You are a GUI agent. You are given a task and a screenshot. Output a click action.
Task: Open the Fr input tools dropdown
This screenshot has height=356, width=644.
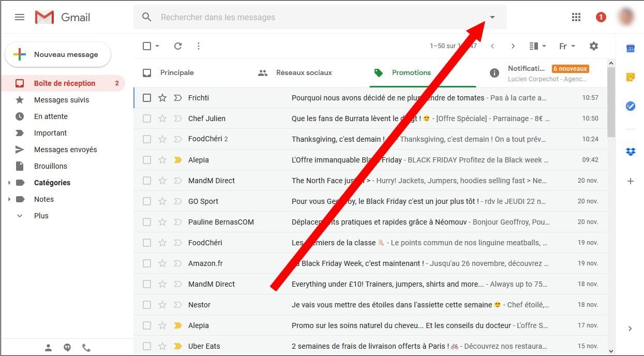pyautogui.click(x=567, y=46)
